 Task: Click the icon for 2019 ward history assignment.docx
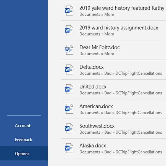click(x=69, y=30)
